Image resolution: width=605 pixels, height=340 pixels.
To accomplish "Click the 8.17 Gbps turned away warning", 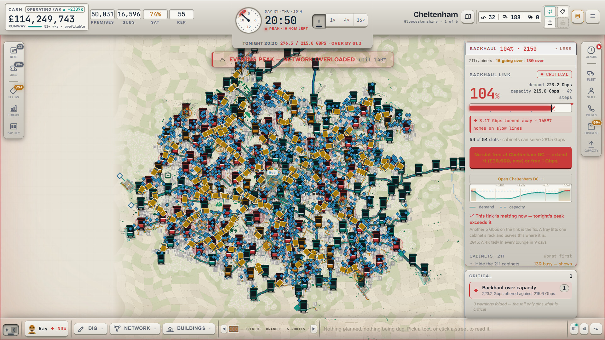I will (x=521, y=124).
